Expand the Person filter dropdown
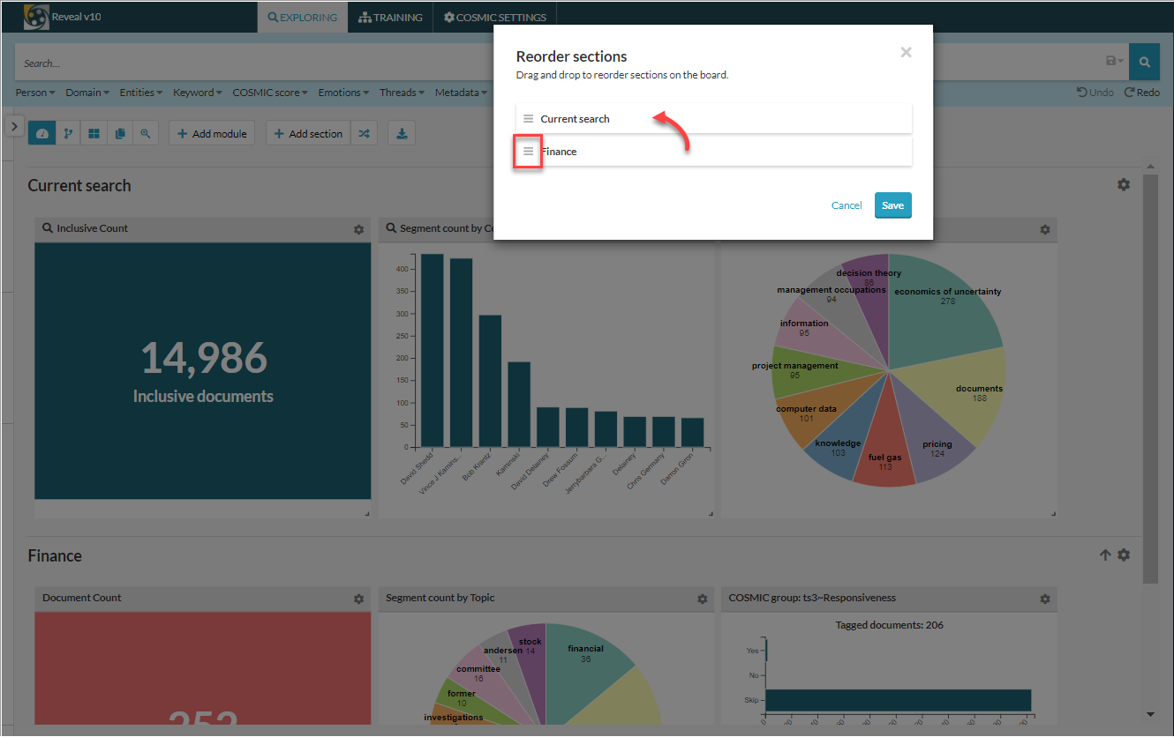Viewport: 1174px width, 737px height. [x=35, y=93]
